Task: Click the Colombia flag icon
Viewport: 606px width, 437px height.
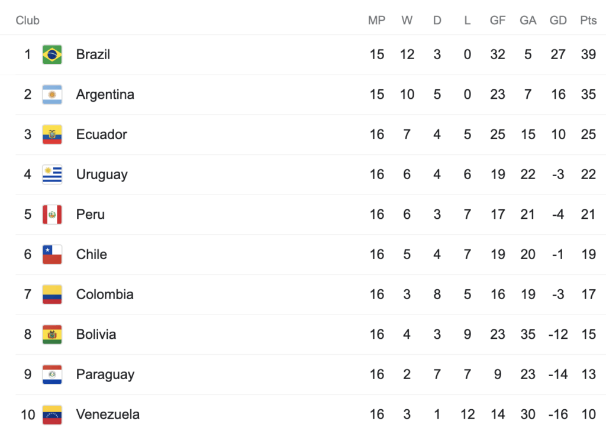Action: pos(52,294)
